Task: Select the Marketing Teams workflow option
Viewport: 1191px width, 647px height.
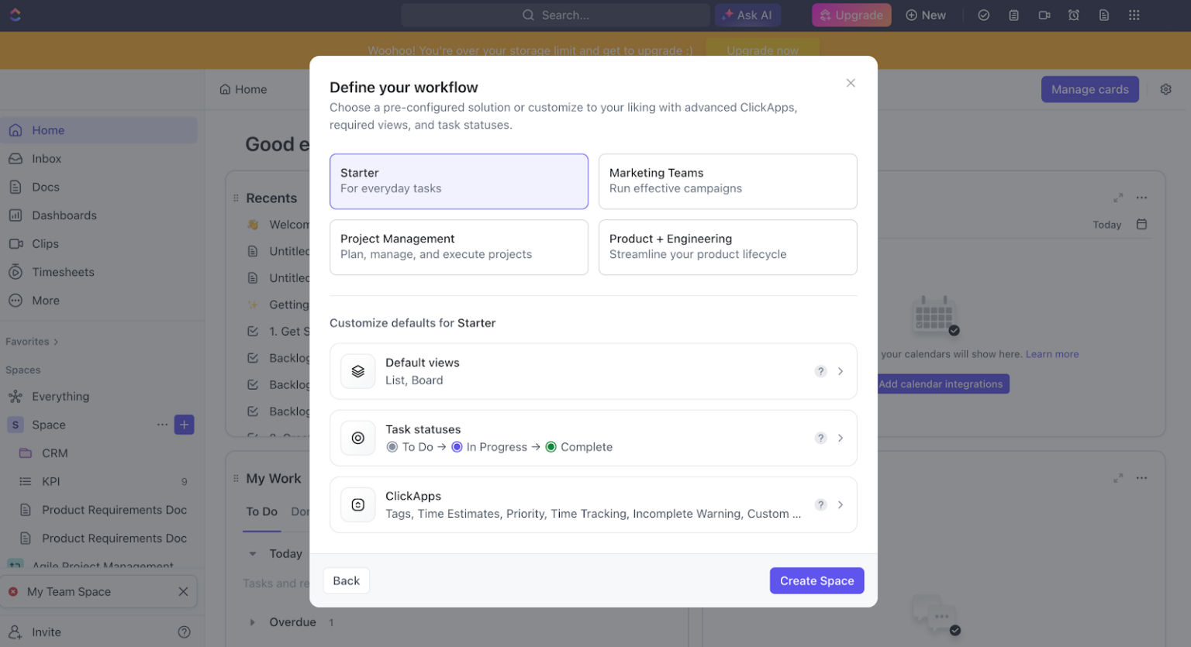Action: coord(727,181)
